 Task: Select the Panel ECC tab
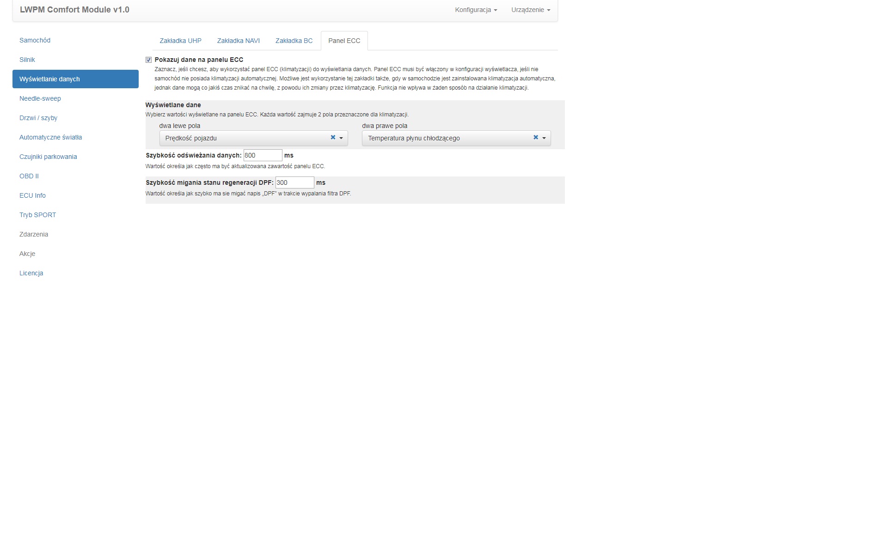(x=344, y=41)
